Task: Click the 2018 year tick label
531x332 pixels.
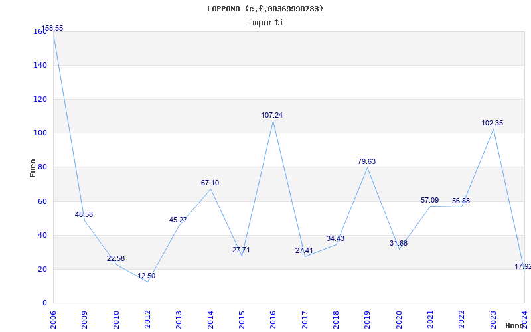Action: coord(336,320)
